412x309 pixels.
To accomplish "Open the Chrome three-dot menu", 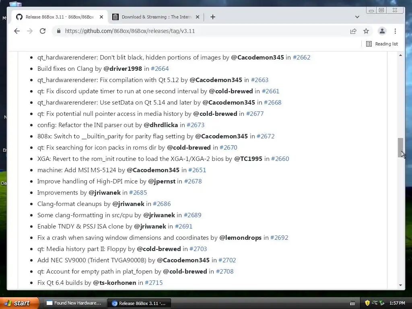I will [x=395, y=31].
